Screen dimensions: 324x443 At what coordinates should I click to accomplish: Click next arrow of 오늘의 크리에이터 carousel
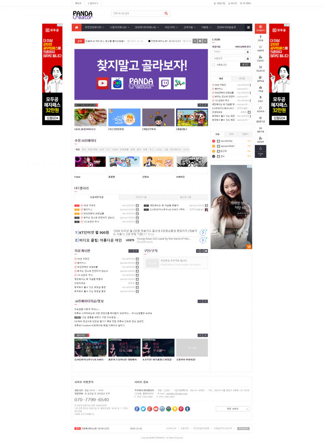(x=205, y=105)
